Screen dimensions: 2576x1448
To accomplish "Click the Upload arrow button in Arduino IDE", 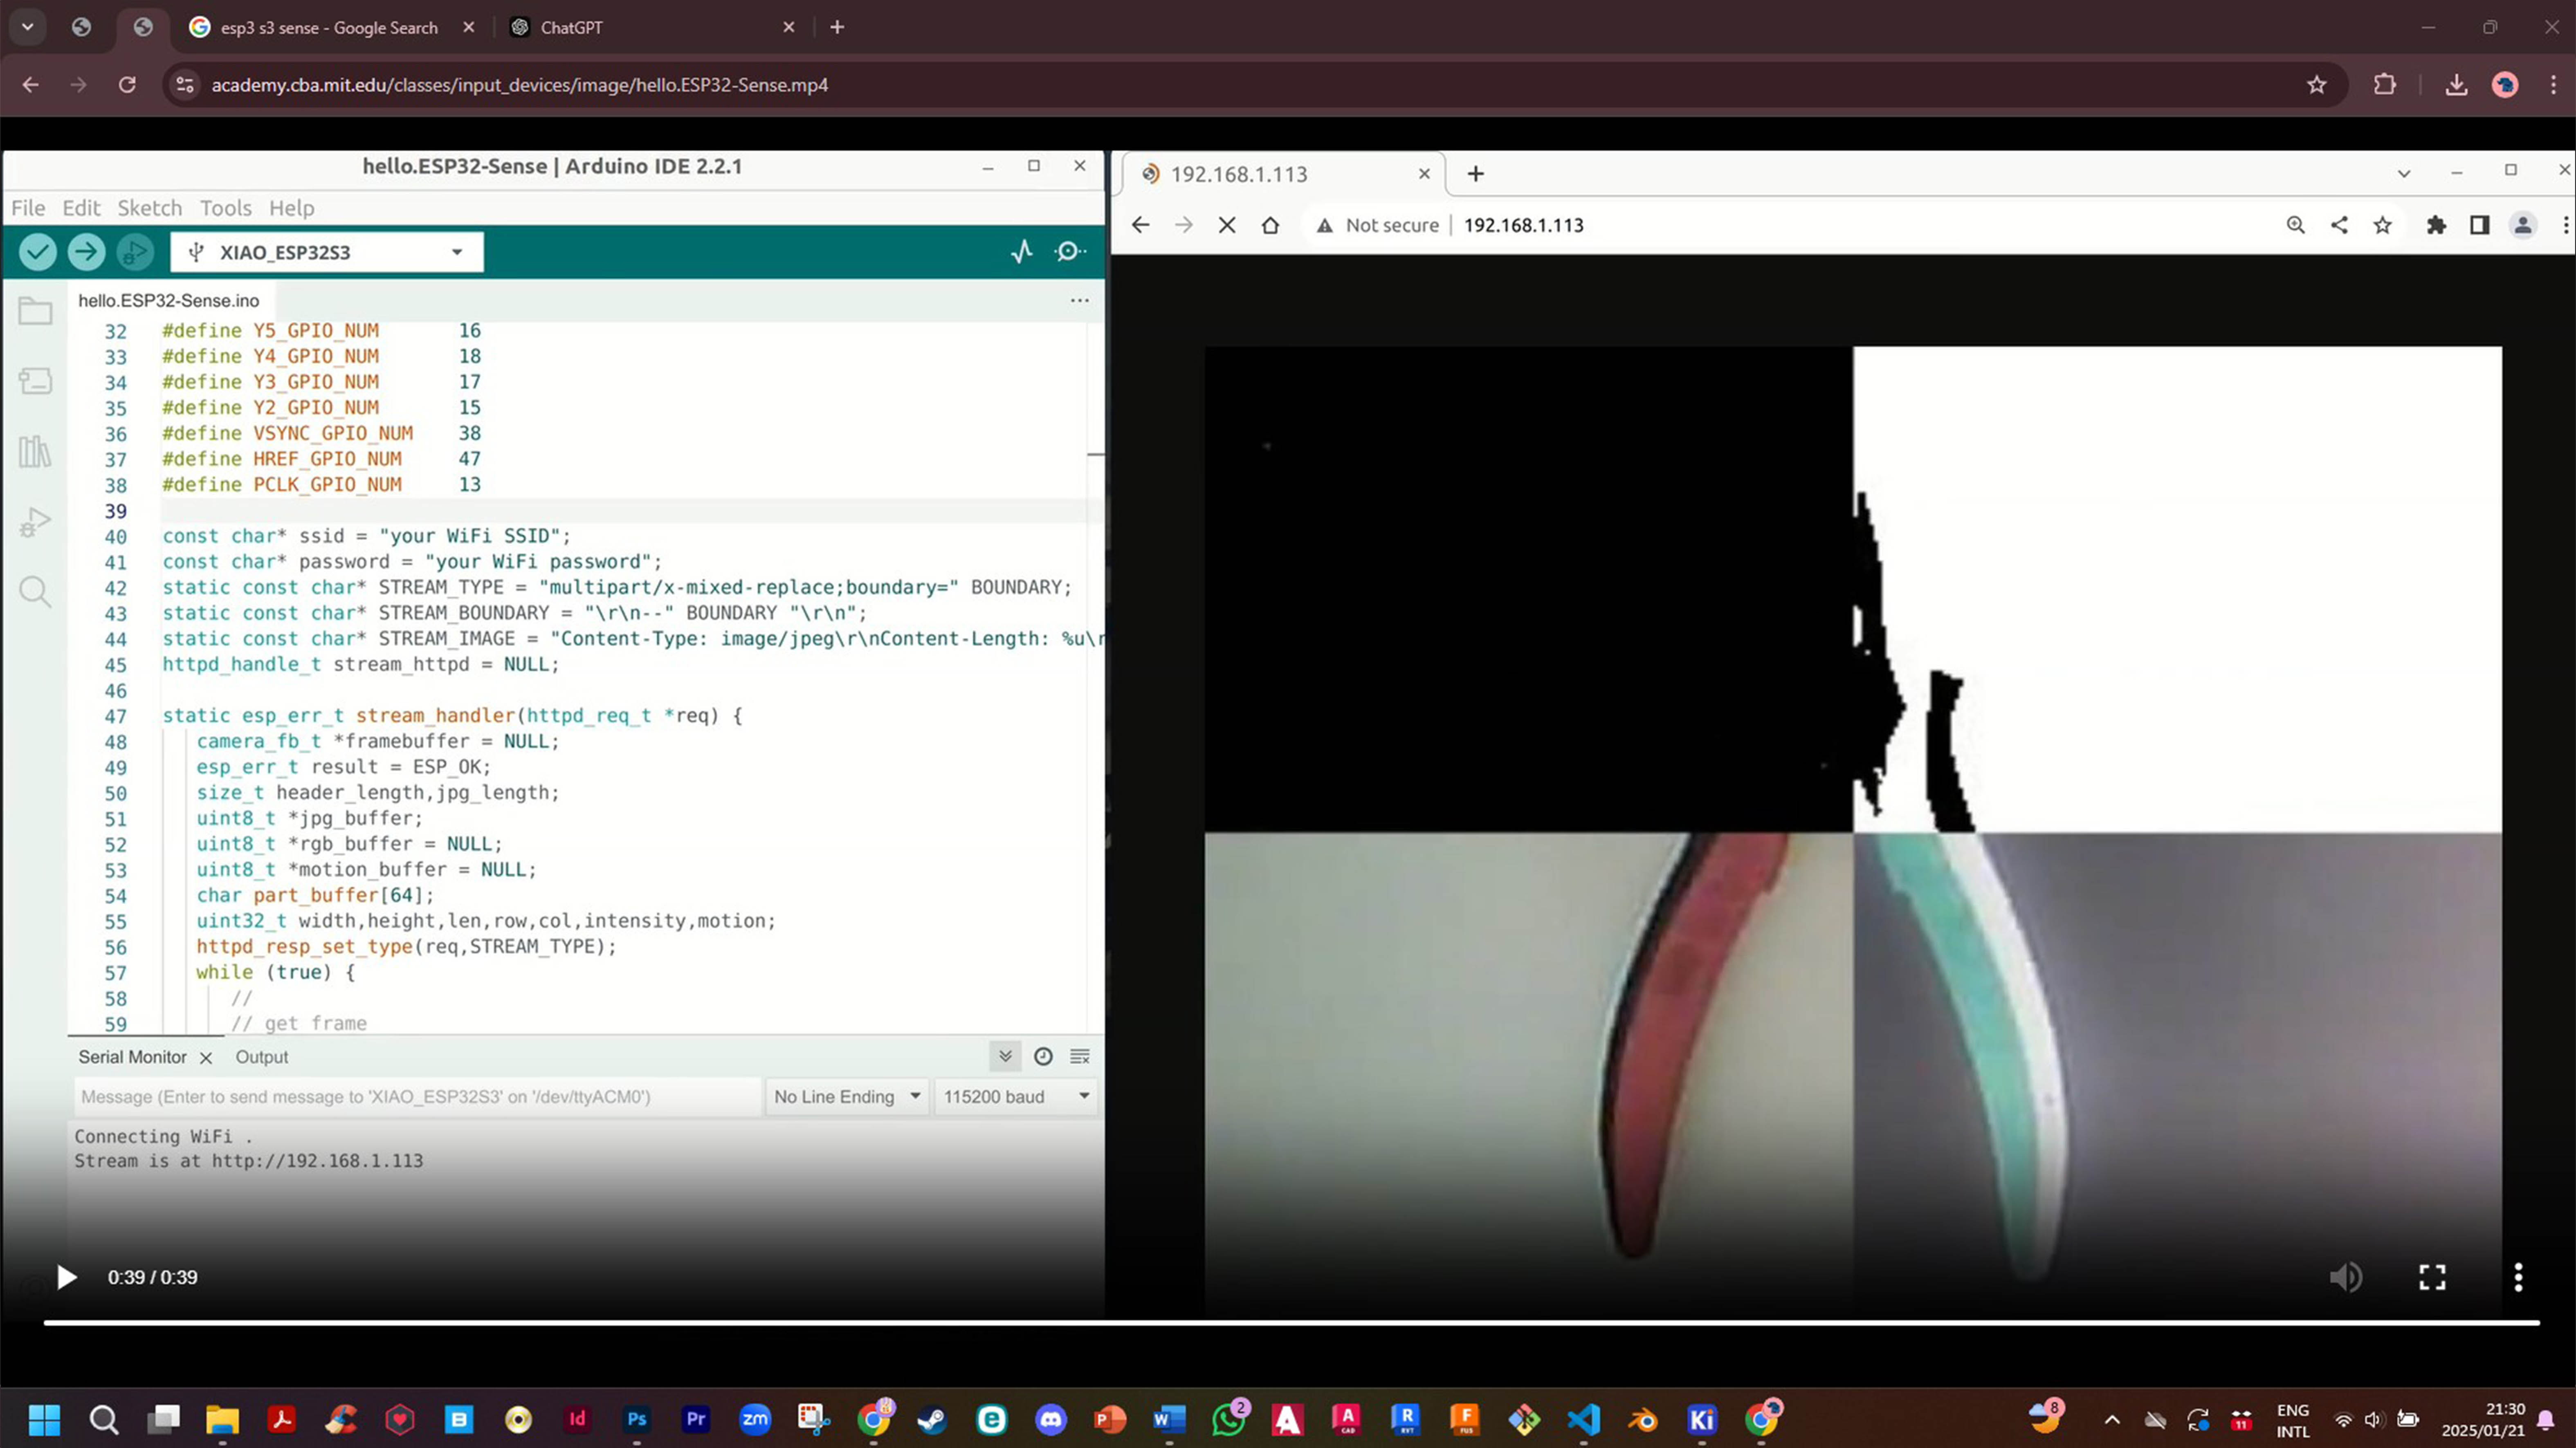I will click(86, 252).
